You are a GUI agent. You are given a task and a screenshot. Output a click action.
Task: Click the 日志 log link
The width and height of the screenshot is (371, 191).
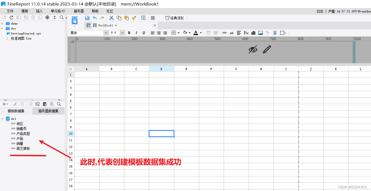[320, 11]
